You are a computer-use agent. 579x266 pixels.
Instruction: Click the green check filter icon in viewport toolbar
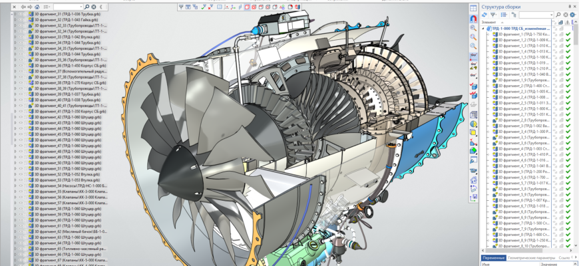coord(204,7)
